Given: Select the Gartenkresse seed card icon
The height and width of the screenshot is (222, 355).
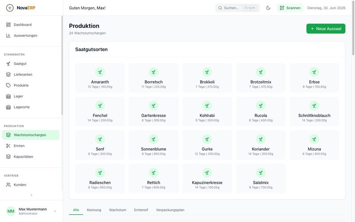Looking at the screenshot, I should [x=154, y=106].
